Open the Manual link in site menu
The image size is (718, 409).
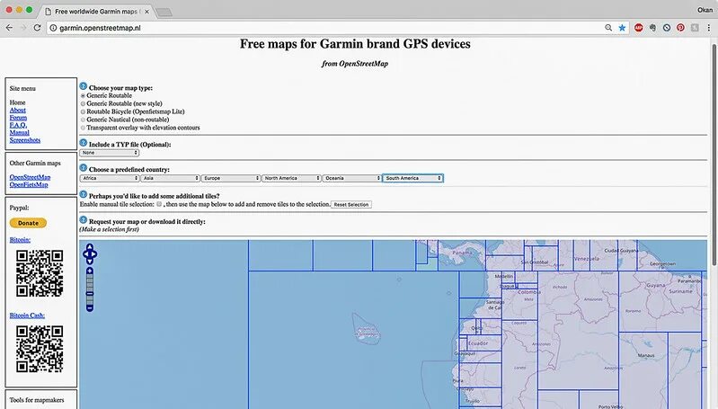pyautogui.click(x=19, y=132)
